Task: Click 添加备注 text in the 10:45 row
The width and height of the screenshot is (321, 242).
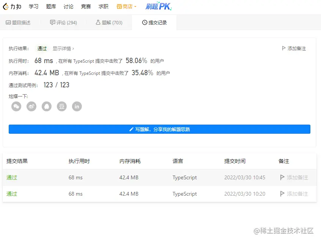Action: click(297, 177)
